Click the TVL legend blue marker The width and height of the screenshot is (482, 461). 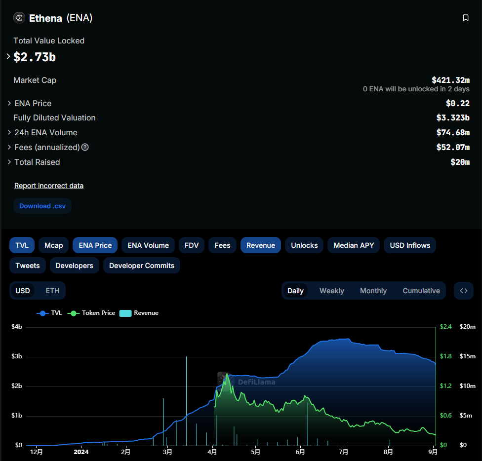coord(42,313)
